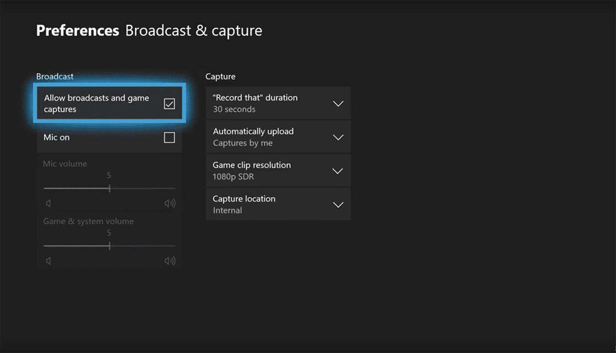Click the number 5 above Mic volume slider
The image size is (616, 353).
coord(109,176)
